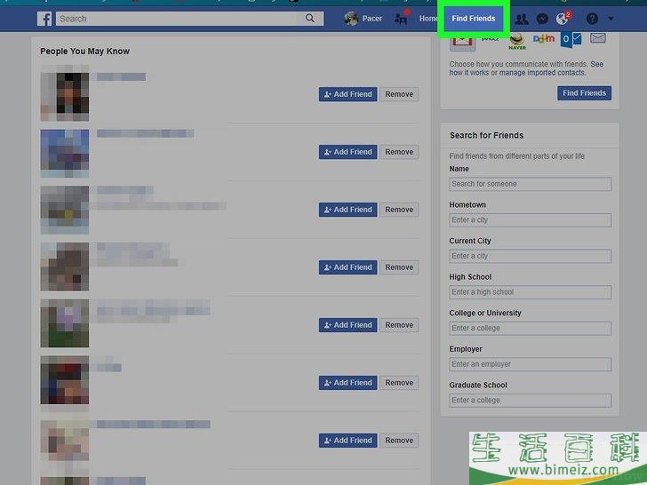Click the Search for Friends heading

[x=486, y=135]
